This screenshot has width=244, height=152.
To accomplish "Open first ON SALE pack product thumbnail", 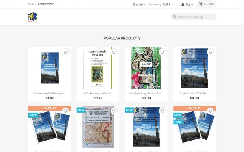I will 50,127.
